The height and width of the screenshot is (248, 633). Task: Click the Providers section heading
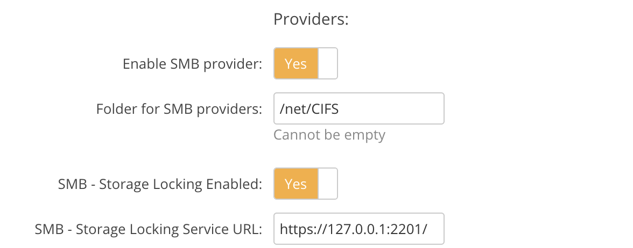click(x=311, y=19)
